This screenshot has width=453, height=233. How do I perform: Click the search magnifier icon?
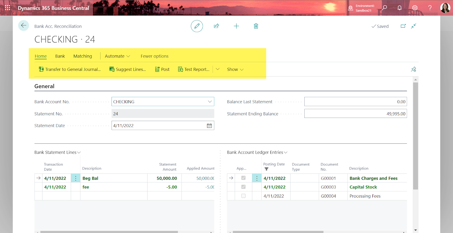point(384,8)
